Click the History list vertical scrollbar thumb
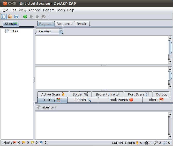This screenshot has height=146, width=173. 170,126
